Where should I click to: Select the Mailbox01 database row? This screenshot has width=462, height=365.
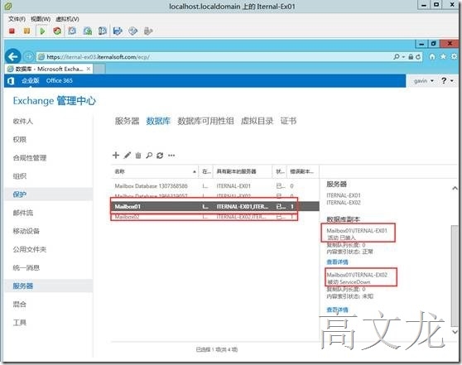(x=214, y=207)
